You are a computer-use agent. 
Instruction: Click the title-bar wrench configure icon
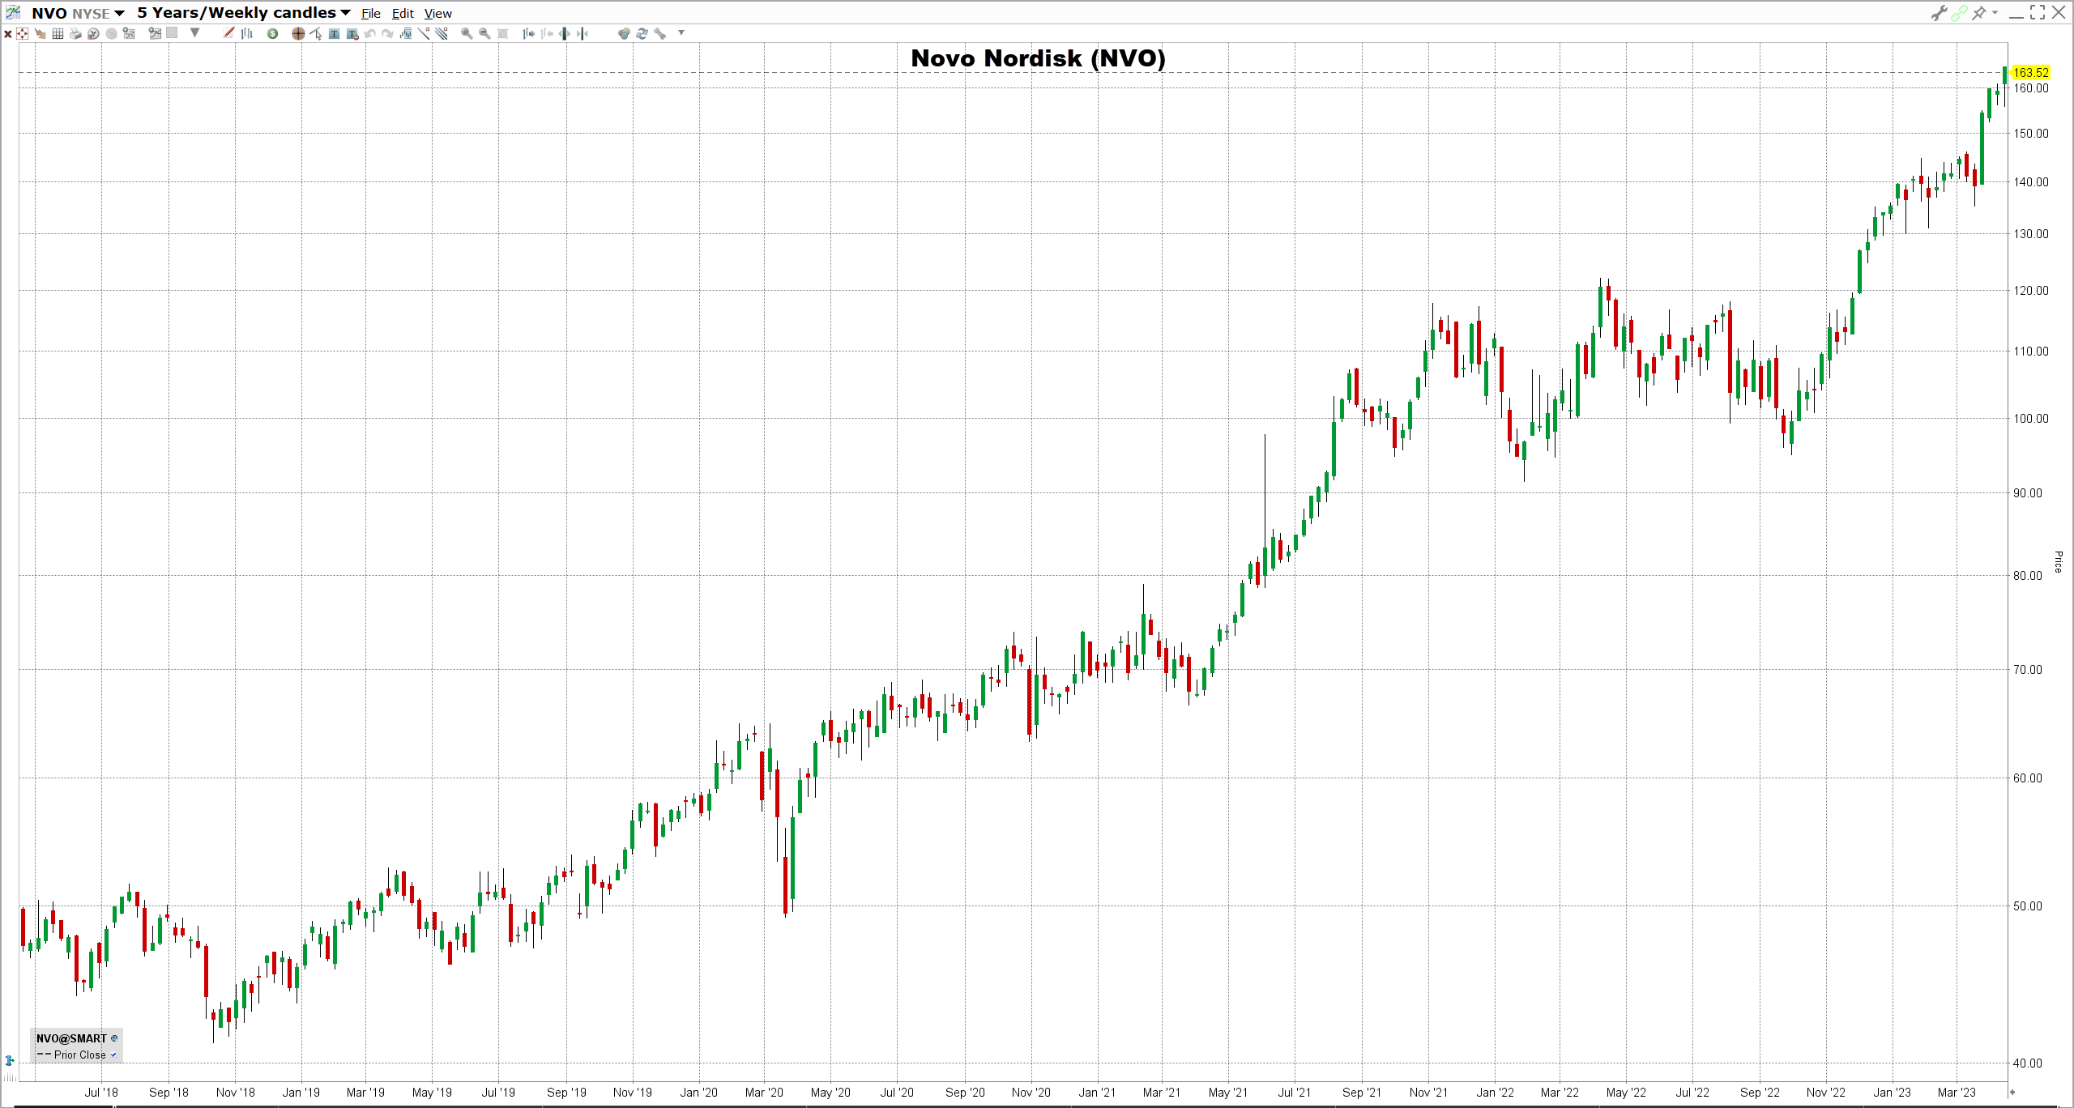pos(1939,12)
